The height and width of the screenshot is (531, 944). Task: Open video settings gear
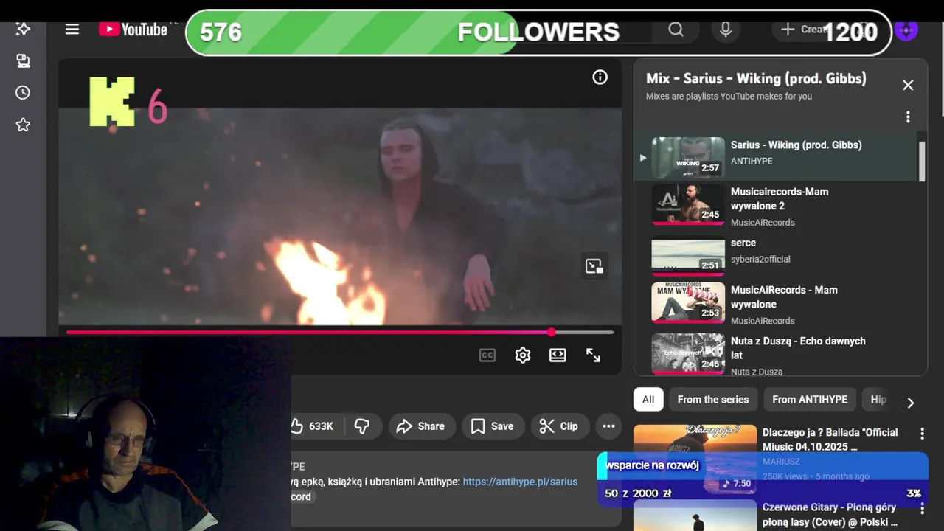pyautogui.click(x=523, y=355)
